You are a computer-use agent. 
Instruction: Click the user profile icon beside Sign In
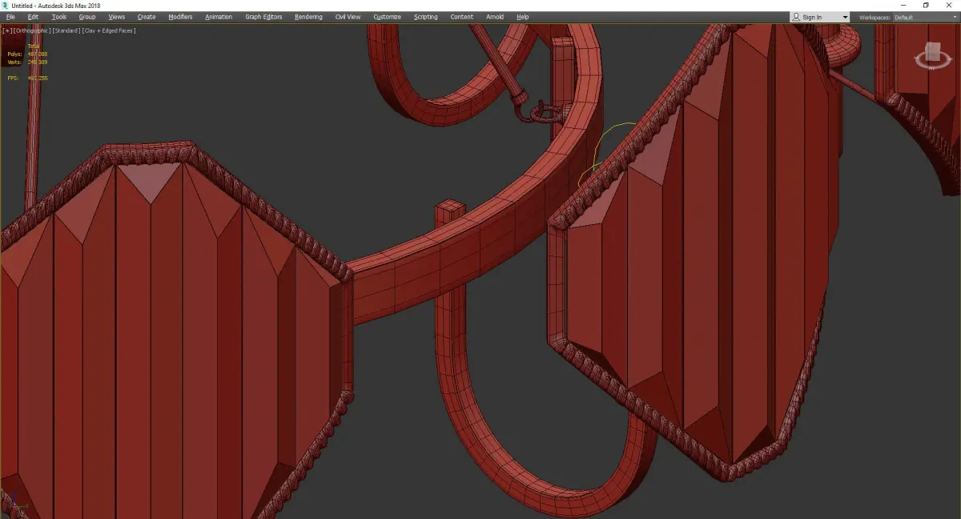point(796,17)
